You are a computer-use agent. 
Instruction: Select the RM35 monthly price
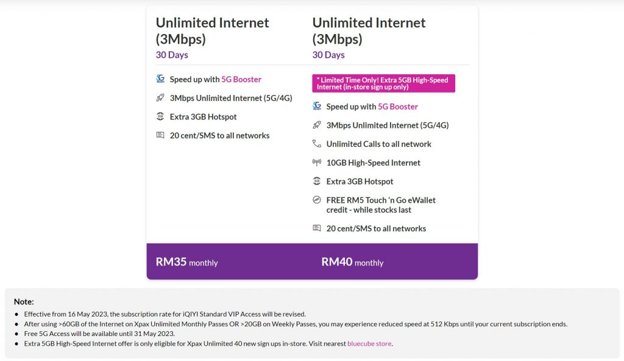186,262
